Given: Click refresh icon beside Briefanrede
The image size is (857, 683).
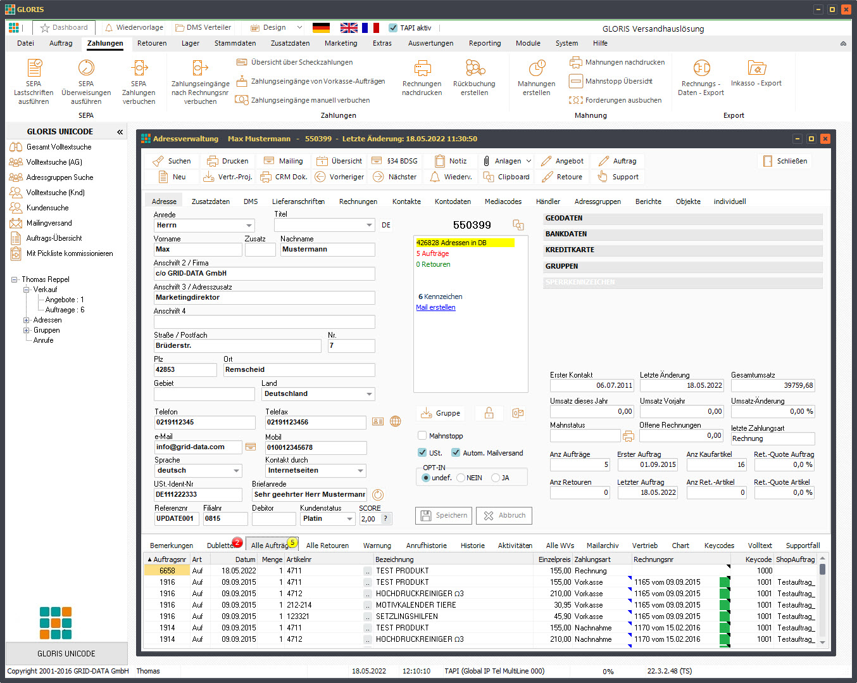Looking at the screenshot, I should click(x=378, y=495).
